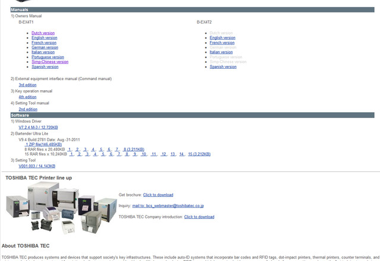Open the B-EX4T1 German version manual
The height and width of the screenshot is (261, 380).
coord(45,47)
